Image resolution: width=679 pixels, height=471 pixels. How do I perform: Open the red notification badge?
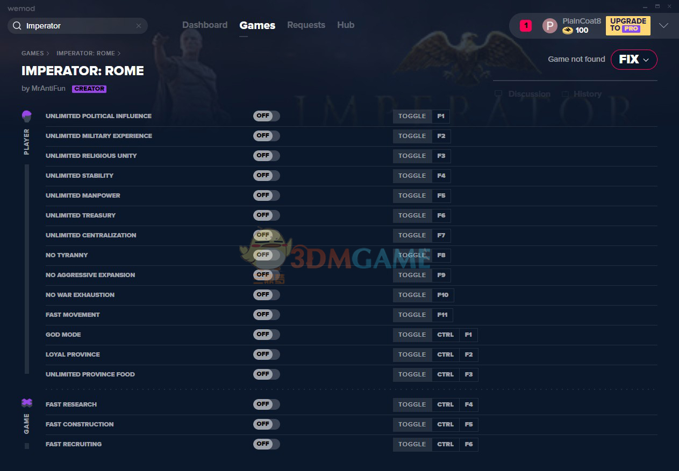(526, 25)
